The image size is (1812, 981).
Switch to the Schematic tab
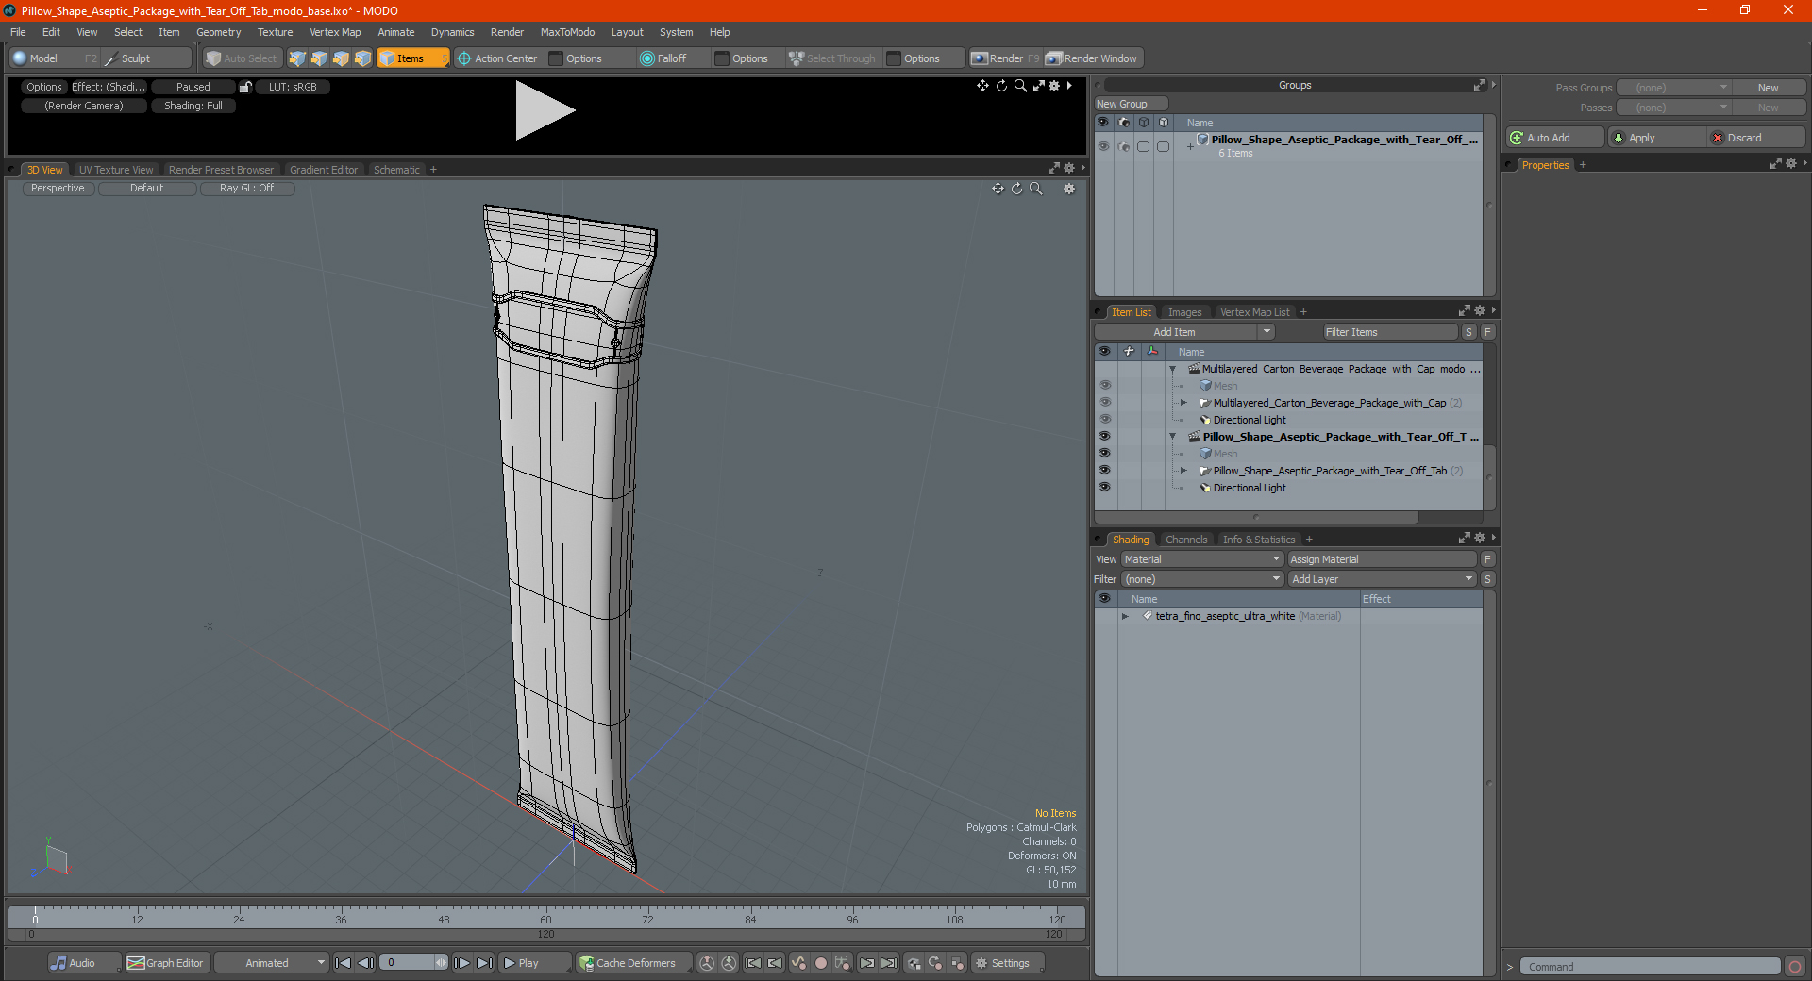(x=396, y=170)
